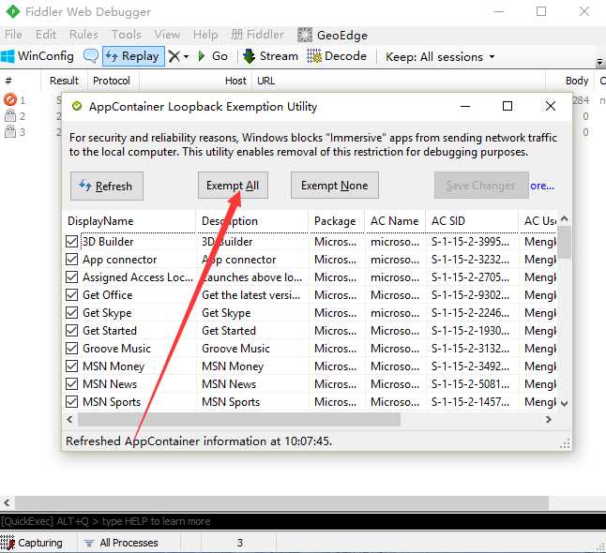Image resolution: width=606 pixels, height=553 pixels.
Task: Click the comment speech bubble icon
Action: pyautogui.click(x=90, y=56)
